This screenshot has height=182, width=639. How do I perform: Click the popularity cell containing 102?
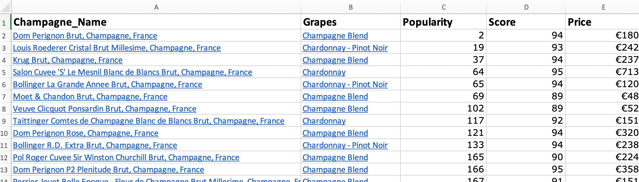[x=443, y=109]
